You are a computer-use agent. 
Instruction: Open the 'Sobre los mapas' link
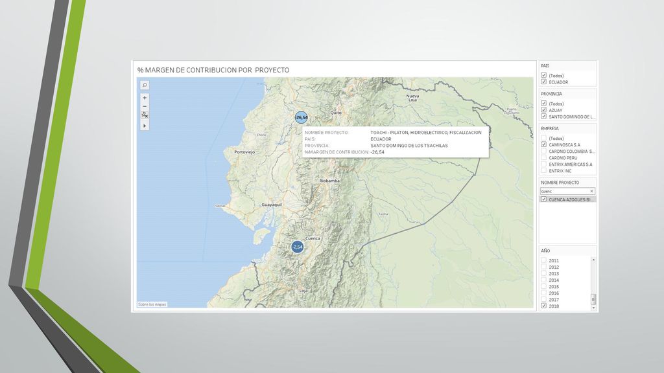(x=152, y=304)
